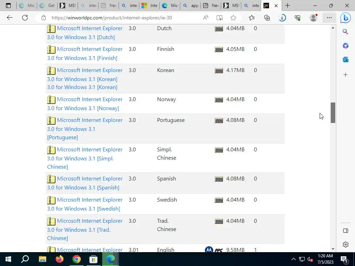Open Internet Explorer 3.0 Windows 3.1 Dutch link

click(x=85, y=33)
